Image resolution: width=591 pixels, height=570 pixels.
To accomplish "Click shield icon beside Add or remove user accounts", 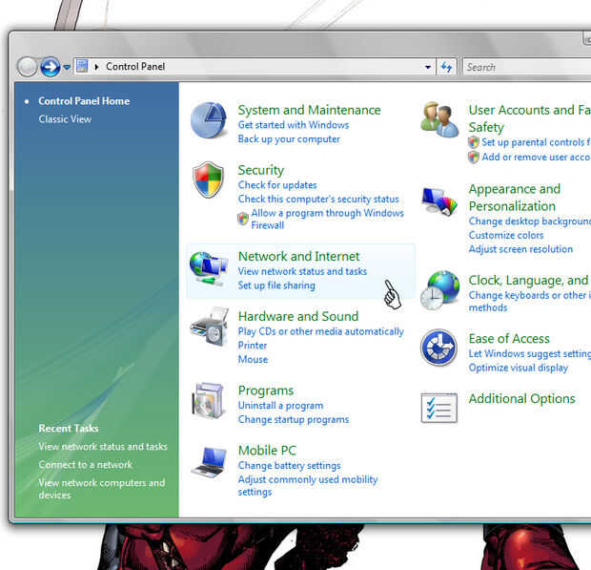I will (x=474, y=157).
